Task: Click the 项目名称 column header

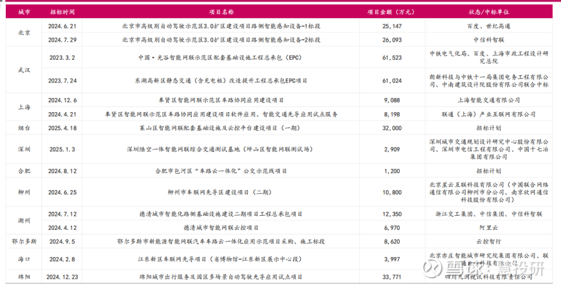Action: 221,12
